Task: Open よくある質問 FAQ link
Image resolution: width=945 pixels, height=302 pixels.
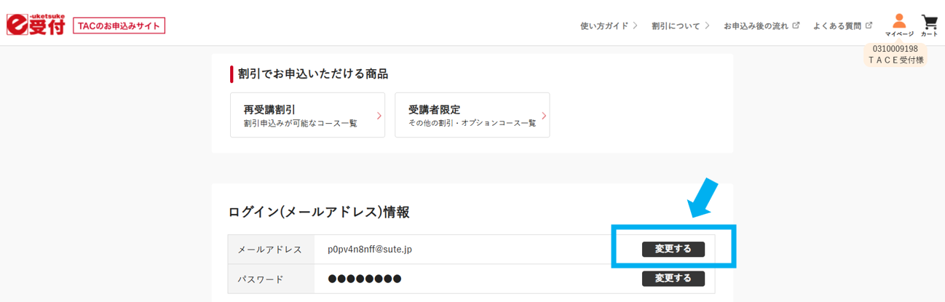Action: (837, 25)
